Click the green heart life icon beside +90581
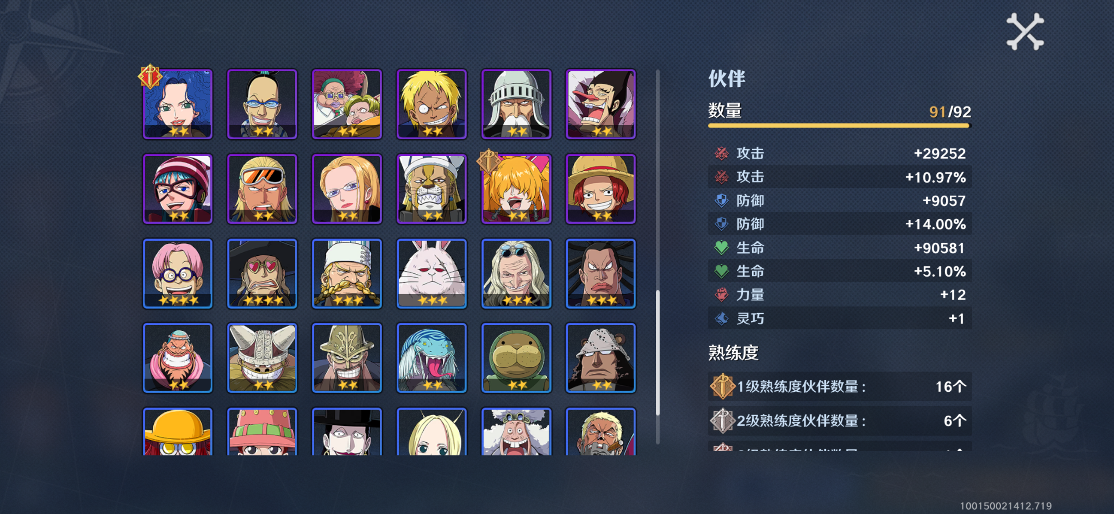 721,247
